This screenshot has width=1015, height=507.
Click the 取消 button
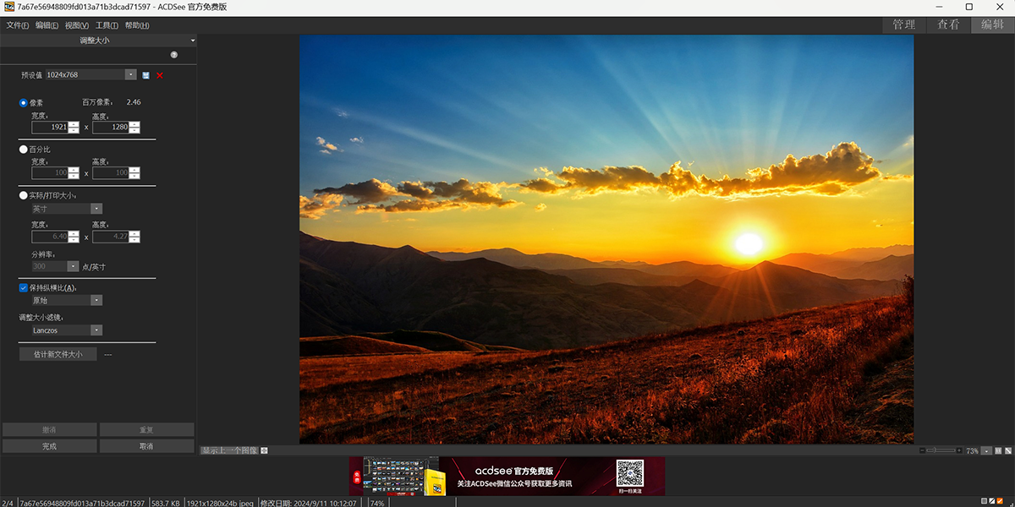point(146,446)
